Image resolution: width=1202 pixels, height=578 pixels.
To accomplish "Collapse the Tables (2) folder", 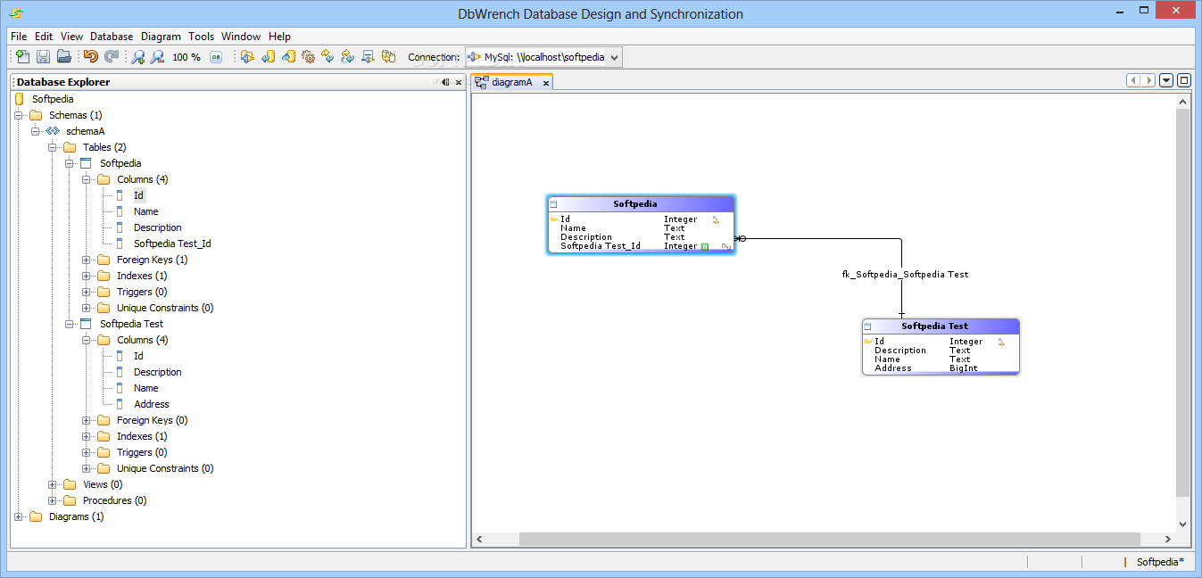I will 53,147.
